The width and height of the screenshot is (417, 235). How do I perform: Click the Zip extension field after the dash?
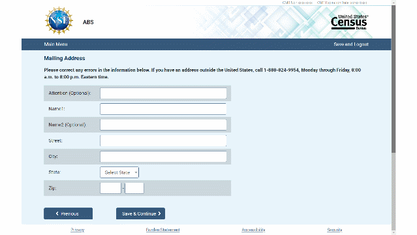(134, 188)
